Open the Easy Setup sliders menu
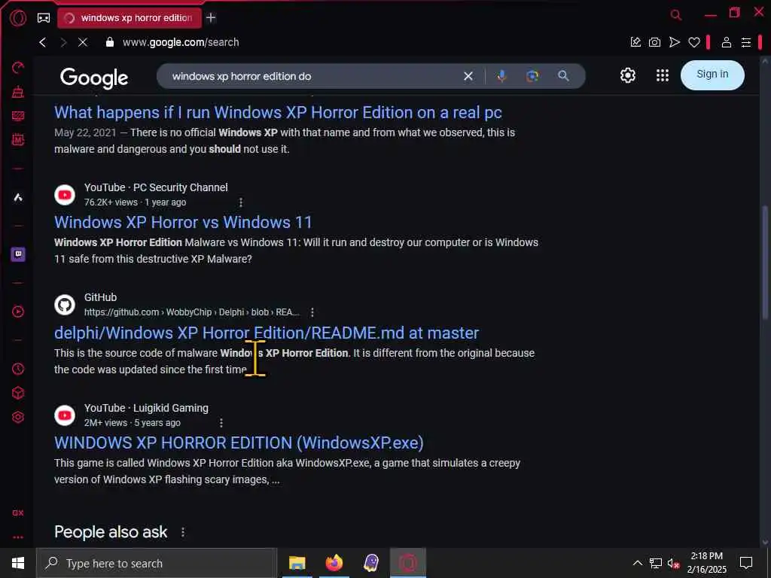The width and height of the screenshot is (771, 578). click(x=746, y=42)
